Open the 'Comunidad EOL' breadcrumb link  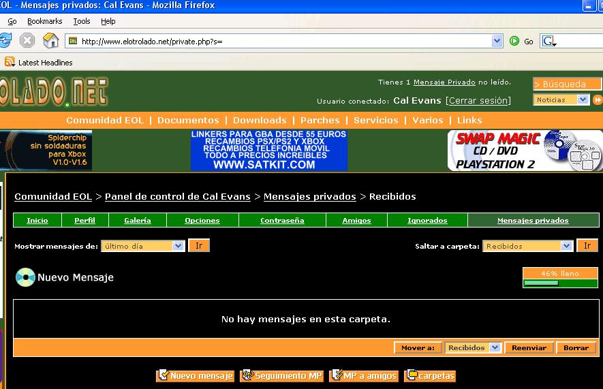pyautogui.click(x=53, y=196)
